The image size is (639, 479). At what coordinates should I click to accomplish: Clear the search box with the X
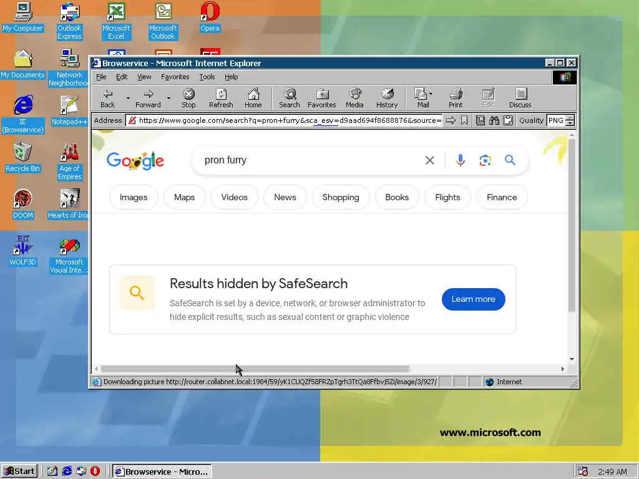429,160
